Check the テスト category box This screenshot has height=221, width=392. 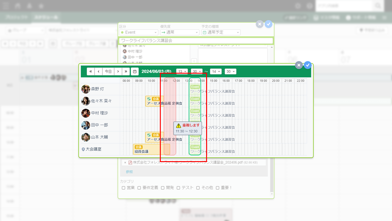pyautogui.click(x=178, y=188)
